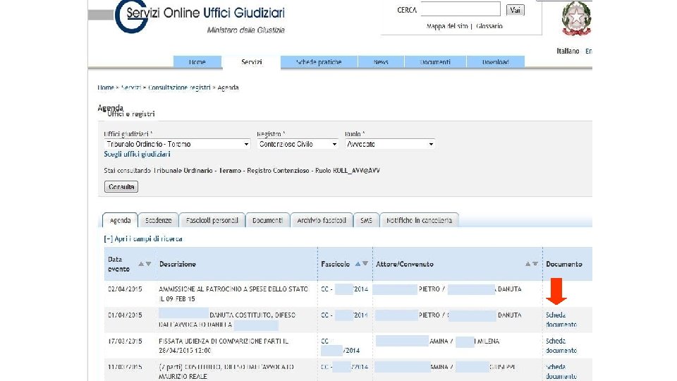Click date 17/03/2015 in table
Image resolution: width=677 pixels, height=381 pixels.
(x=125, y=341)
